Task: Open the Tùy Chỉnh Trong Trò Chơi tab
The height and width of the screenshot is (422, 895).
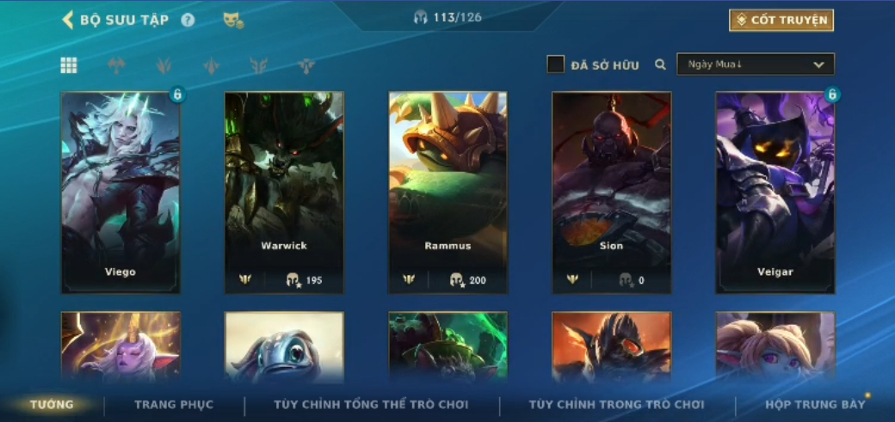Action: pos(617,405)
